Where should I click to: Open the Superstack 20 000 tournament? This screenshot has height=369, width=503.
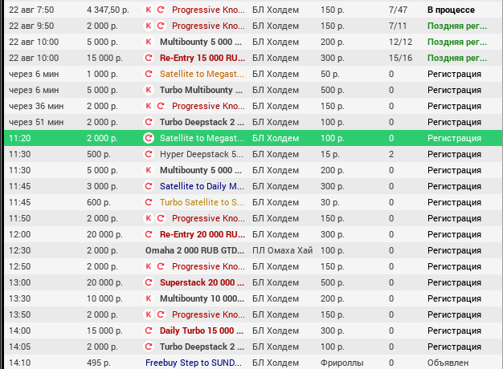pos(202,282)
